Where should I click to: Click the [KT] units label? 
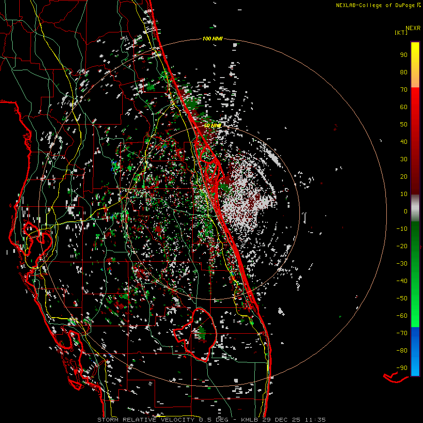click(x=401, y=32)
